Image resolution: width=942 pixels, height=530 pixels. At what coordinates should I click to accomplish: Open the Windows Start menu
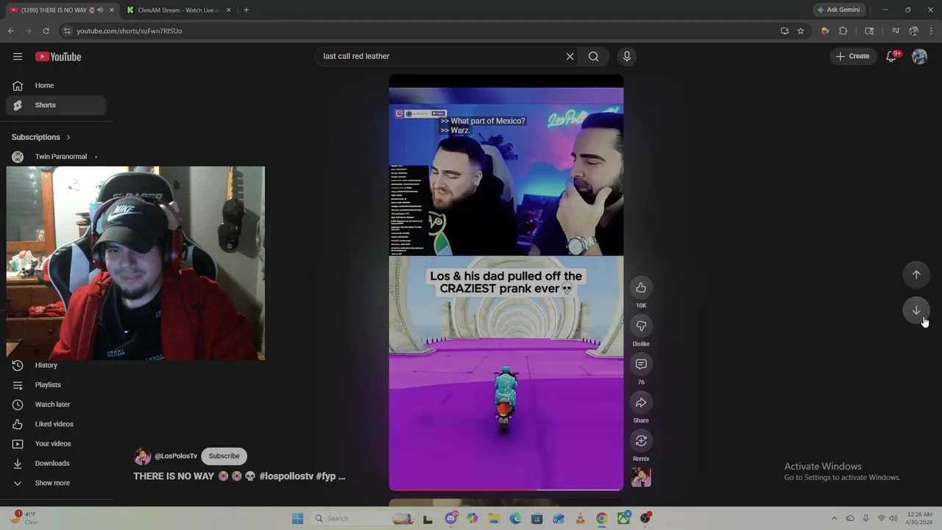pyautogui.click(x=297, y=518)
